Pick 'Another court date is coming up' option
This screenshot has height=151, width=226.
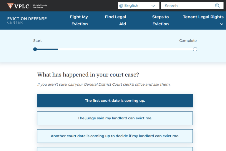pyautogui.click(x=115, y=136)
